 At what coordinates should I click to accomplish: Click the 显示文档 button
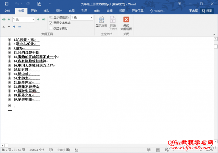[101, 22]
